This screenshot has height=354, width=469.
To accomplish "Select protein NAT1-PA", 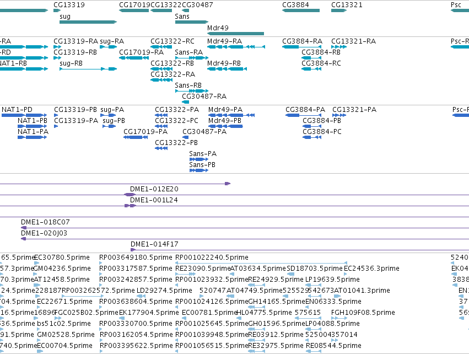I will coord(33,137).
